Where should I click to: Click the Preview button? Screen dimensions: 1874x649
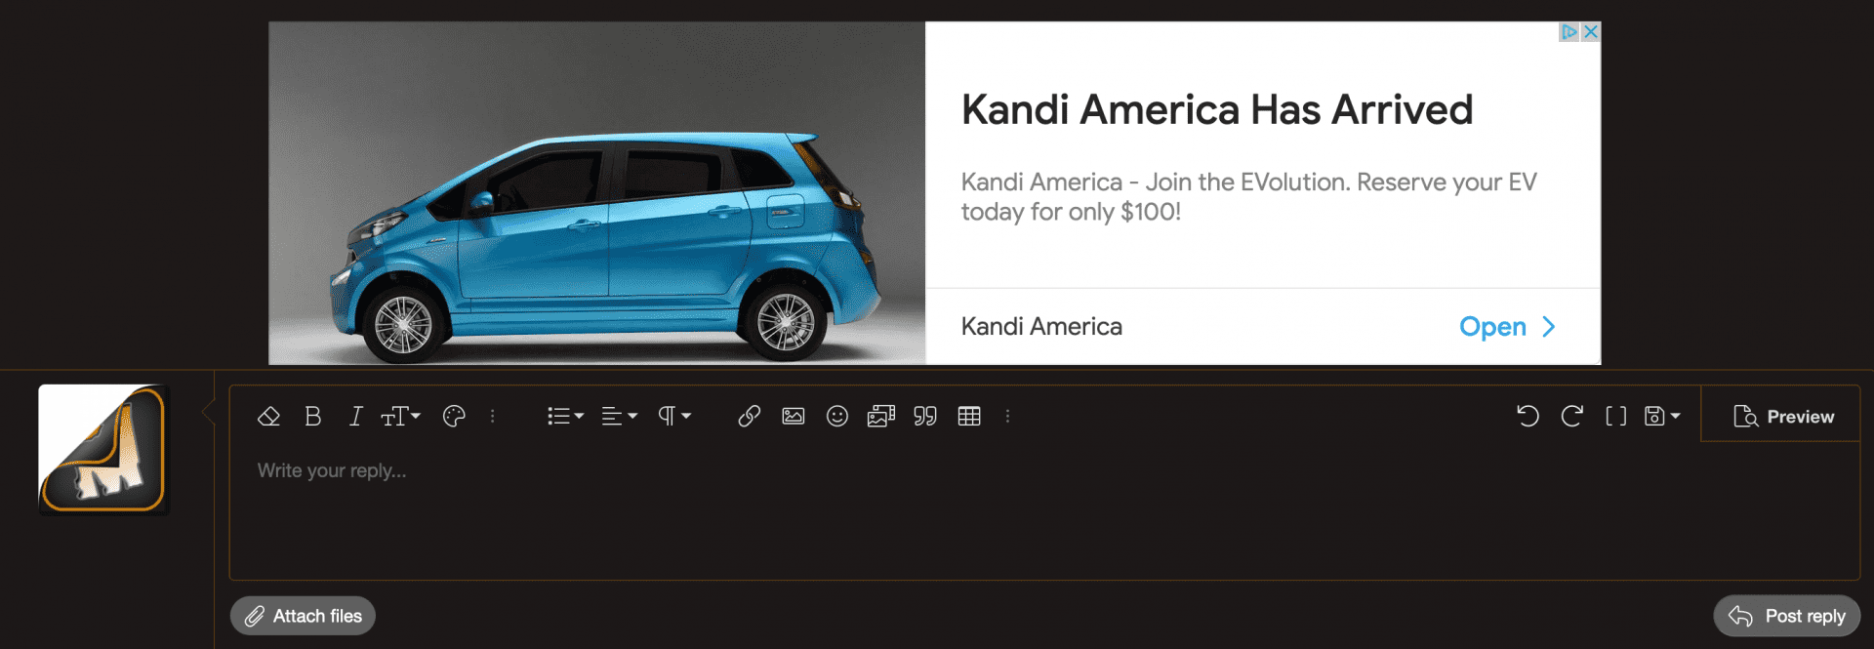(x=1783, y=417)
